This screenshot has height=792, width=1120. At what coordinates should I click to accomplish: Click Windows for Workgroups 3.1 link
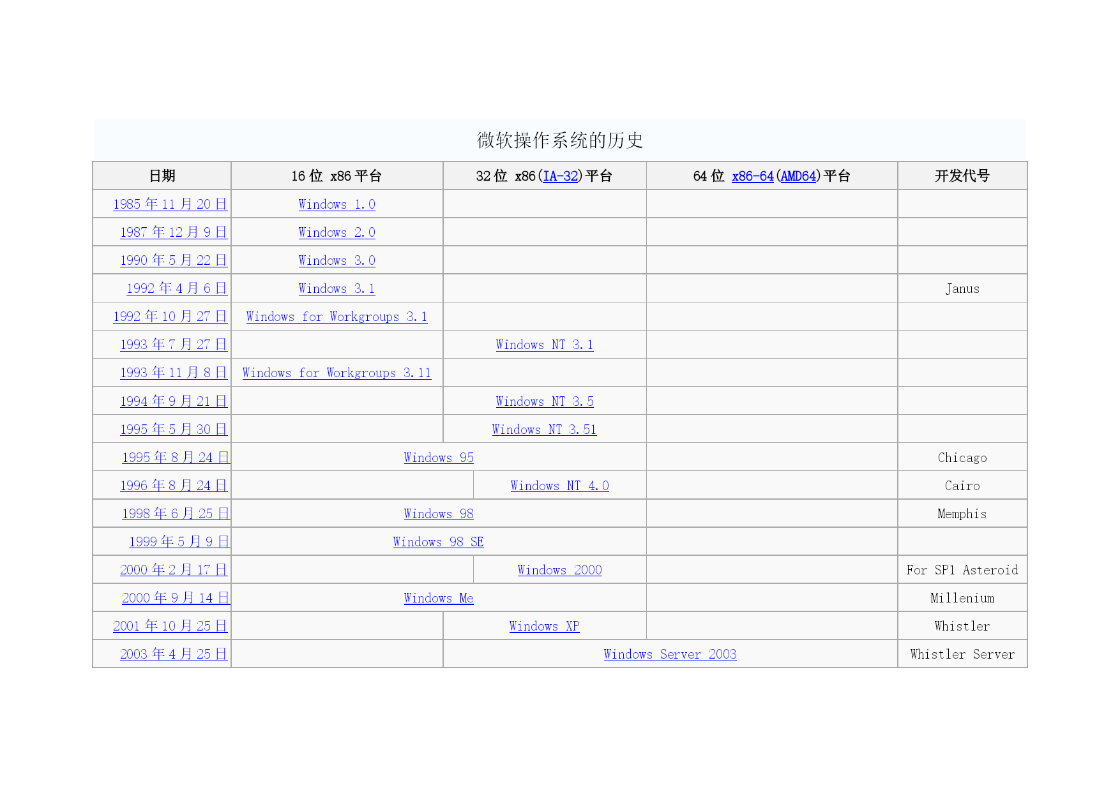pos(337,317)
